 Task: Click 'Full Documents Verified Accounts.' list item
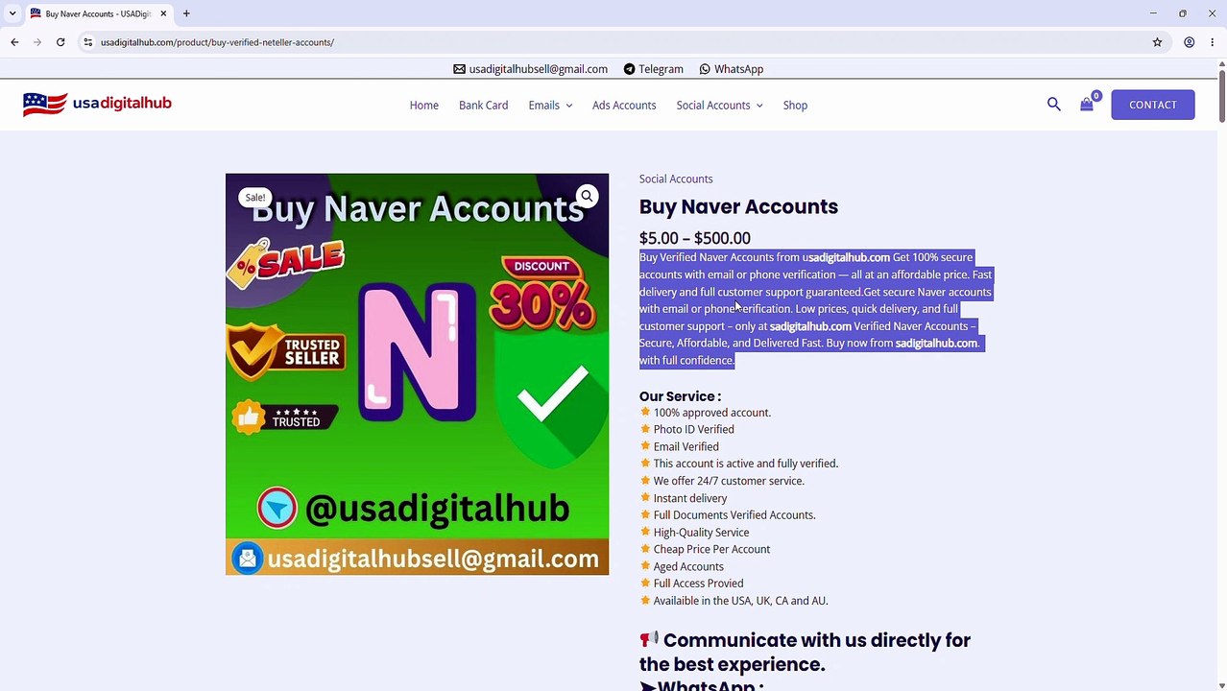(734, 515)
